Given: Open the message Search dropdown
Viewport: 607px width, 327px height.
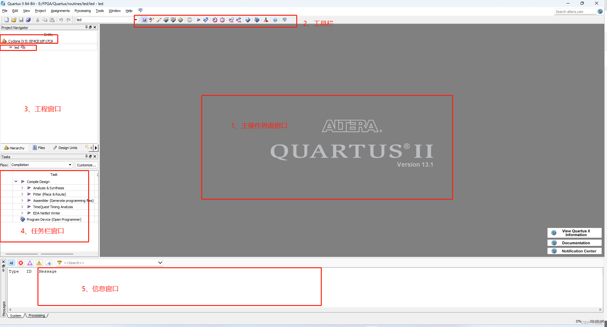Looking at the screenshot, I should coord(160,263).
